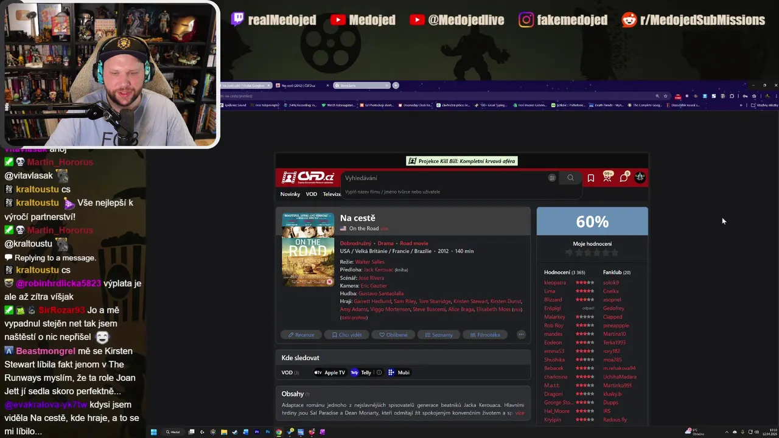Switch to the Nová karta tab
Image resolution: width=779 pixels, height=438 pixels.
click(x=362, y=86)
